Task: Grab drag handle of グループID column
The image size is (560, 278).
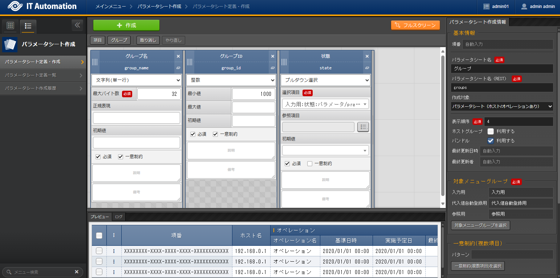Action: (x=189, y=62)
